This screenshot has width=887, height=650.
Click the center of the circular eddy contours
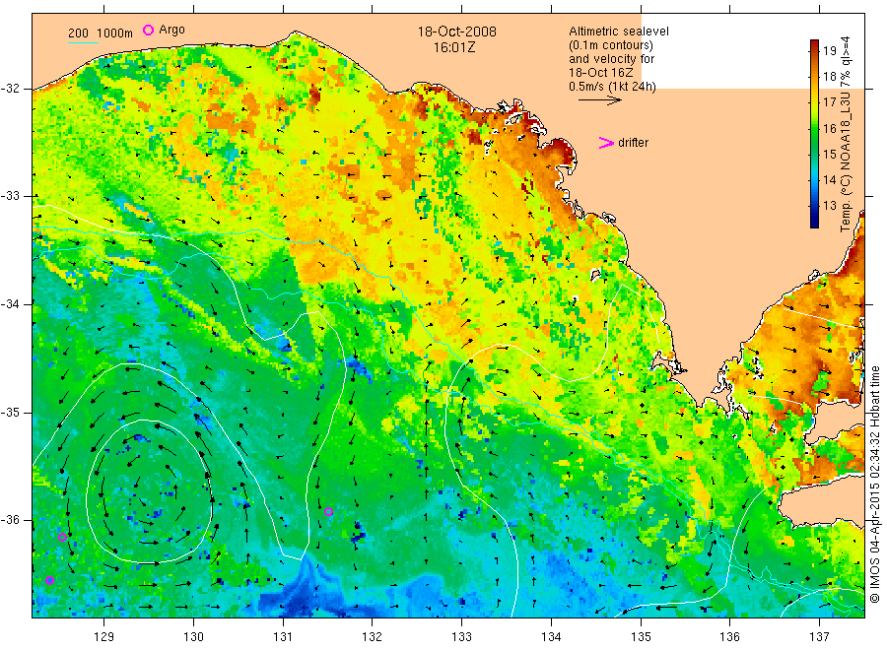148,490
